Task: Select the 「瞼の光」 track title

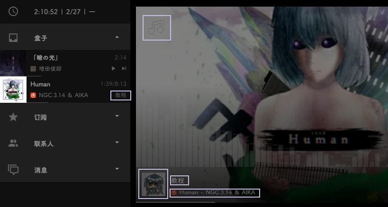Action: click(45, 58)
